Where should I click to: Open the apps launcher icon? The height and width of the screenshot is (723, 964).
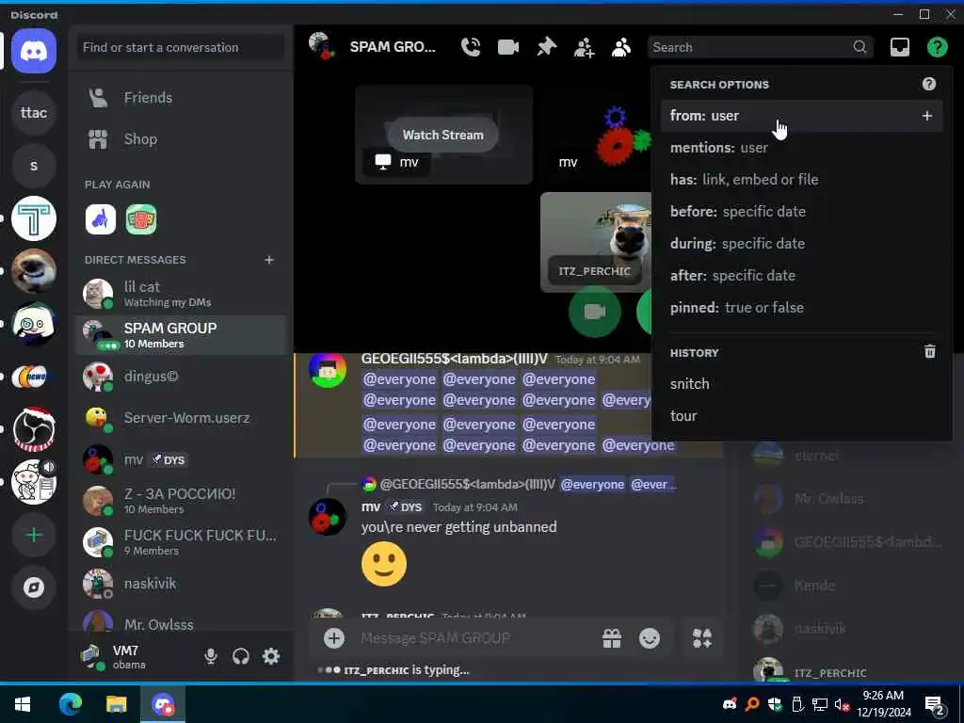pyautogui.click(x=702, y=638)
